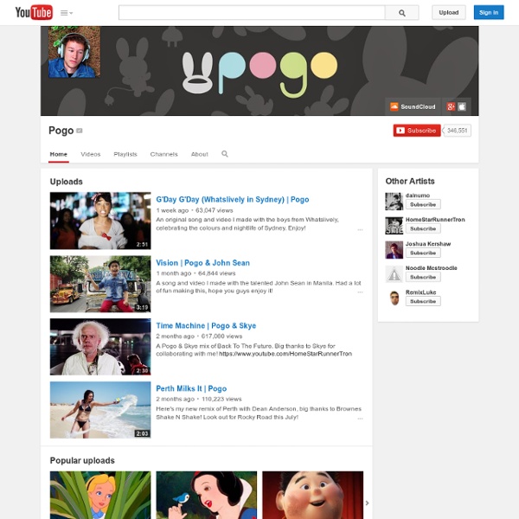Expand description dots for Vision video

pos(360,292)
